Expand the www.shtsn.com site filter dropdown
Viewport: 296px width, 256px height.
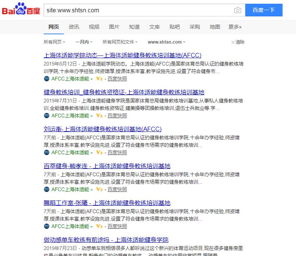coord(166,42)
